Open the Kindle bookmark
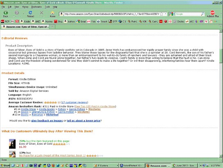 click(x=25, y=21)
